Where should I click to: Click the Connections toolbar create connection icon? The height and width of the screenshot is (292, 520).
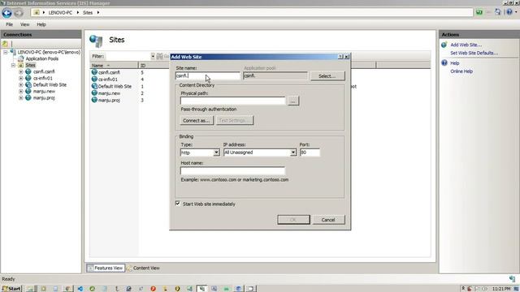click(5, 44)
